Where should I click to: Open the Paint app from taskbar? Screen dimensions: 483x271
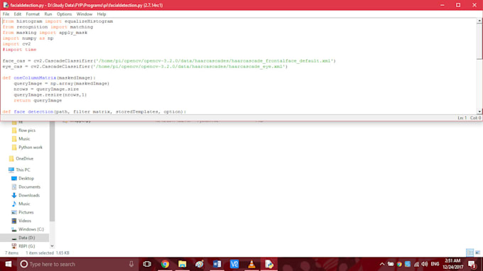coord(200,264)
